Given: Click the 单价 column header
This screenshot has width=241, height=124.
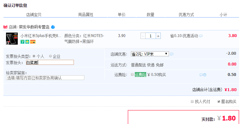Looking at the screenshot, I should click(122, 15).
